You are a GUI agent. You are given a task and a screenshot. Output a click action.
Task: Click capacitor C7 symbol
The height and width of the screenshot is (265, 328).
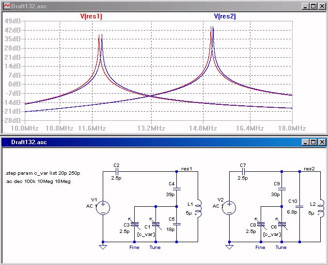[x=243, y=171]
